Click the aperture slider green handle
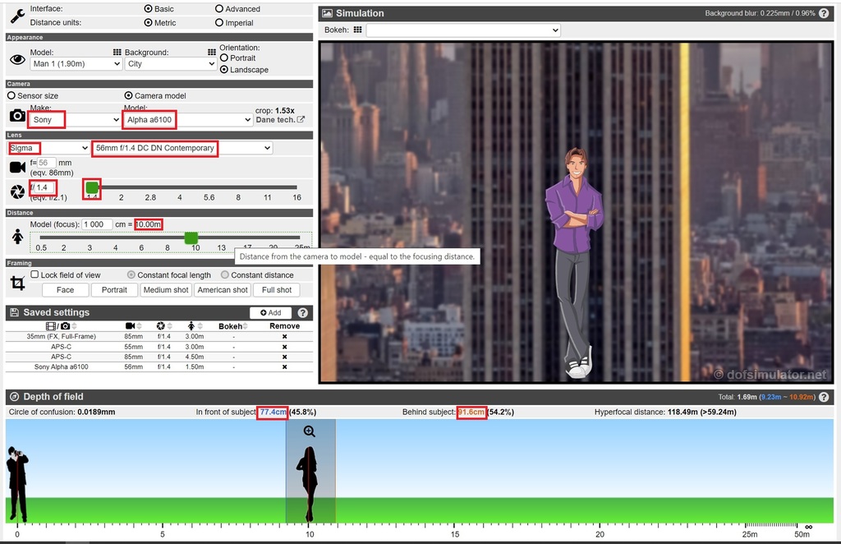 (x=92, y=188)
